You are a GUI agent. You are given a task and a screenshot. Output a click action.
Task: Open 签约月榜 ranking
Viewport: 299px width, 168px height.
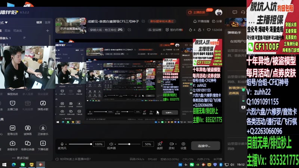tap(175, 30)
